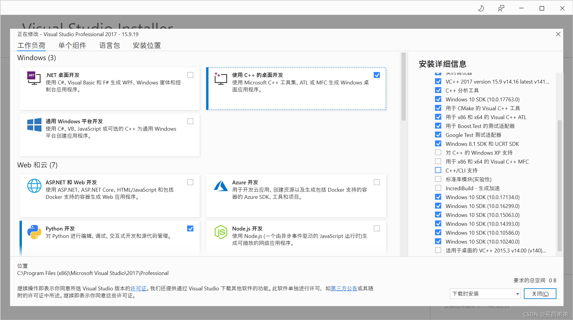Open the 语言包 tab
Screen dimensions: 573x320
109,45
